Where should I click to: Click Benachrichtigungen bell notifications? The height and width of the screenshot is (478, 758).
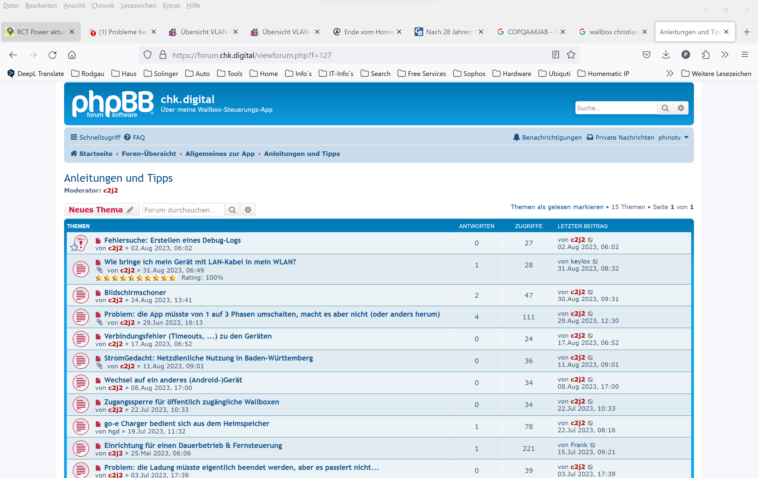[x=547, y=137]
